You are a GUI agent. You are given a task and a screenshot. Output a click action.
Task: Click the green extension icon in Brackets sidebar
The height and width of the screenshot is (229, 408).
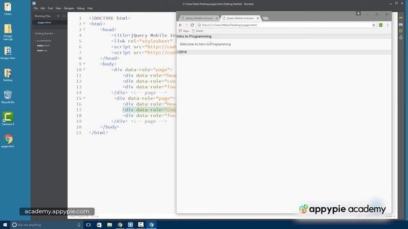click(401, 31)
